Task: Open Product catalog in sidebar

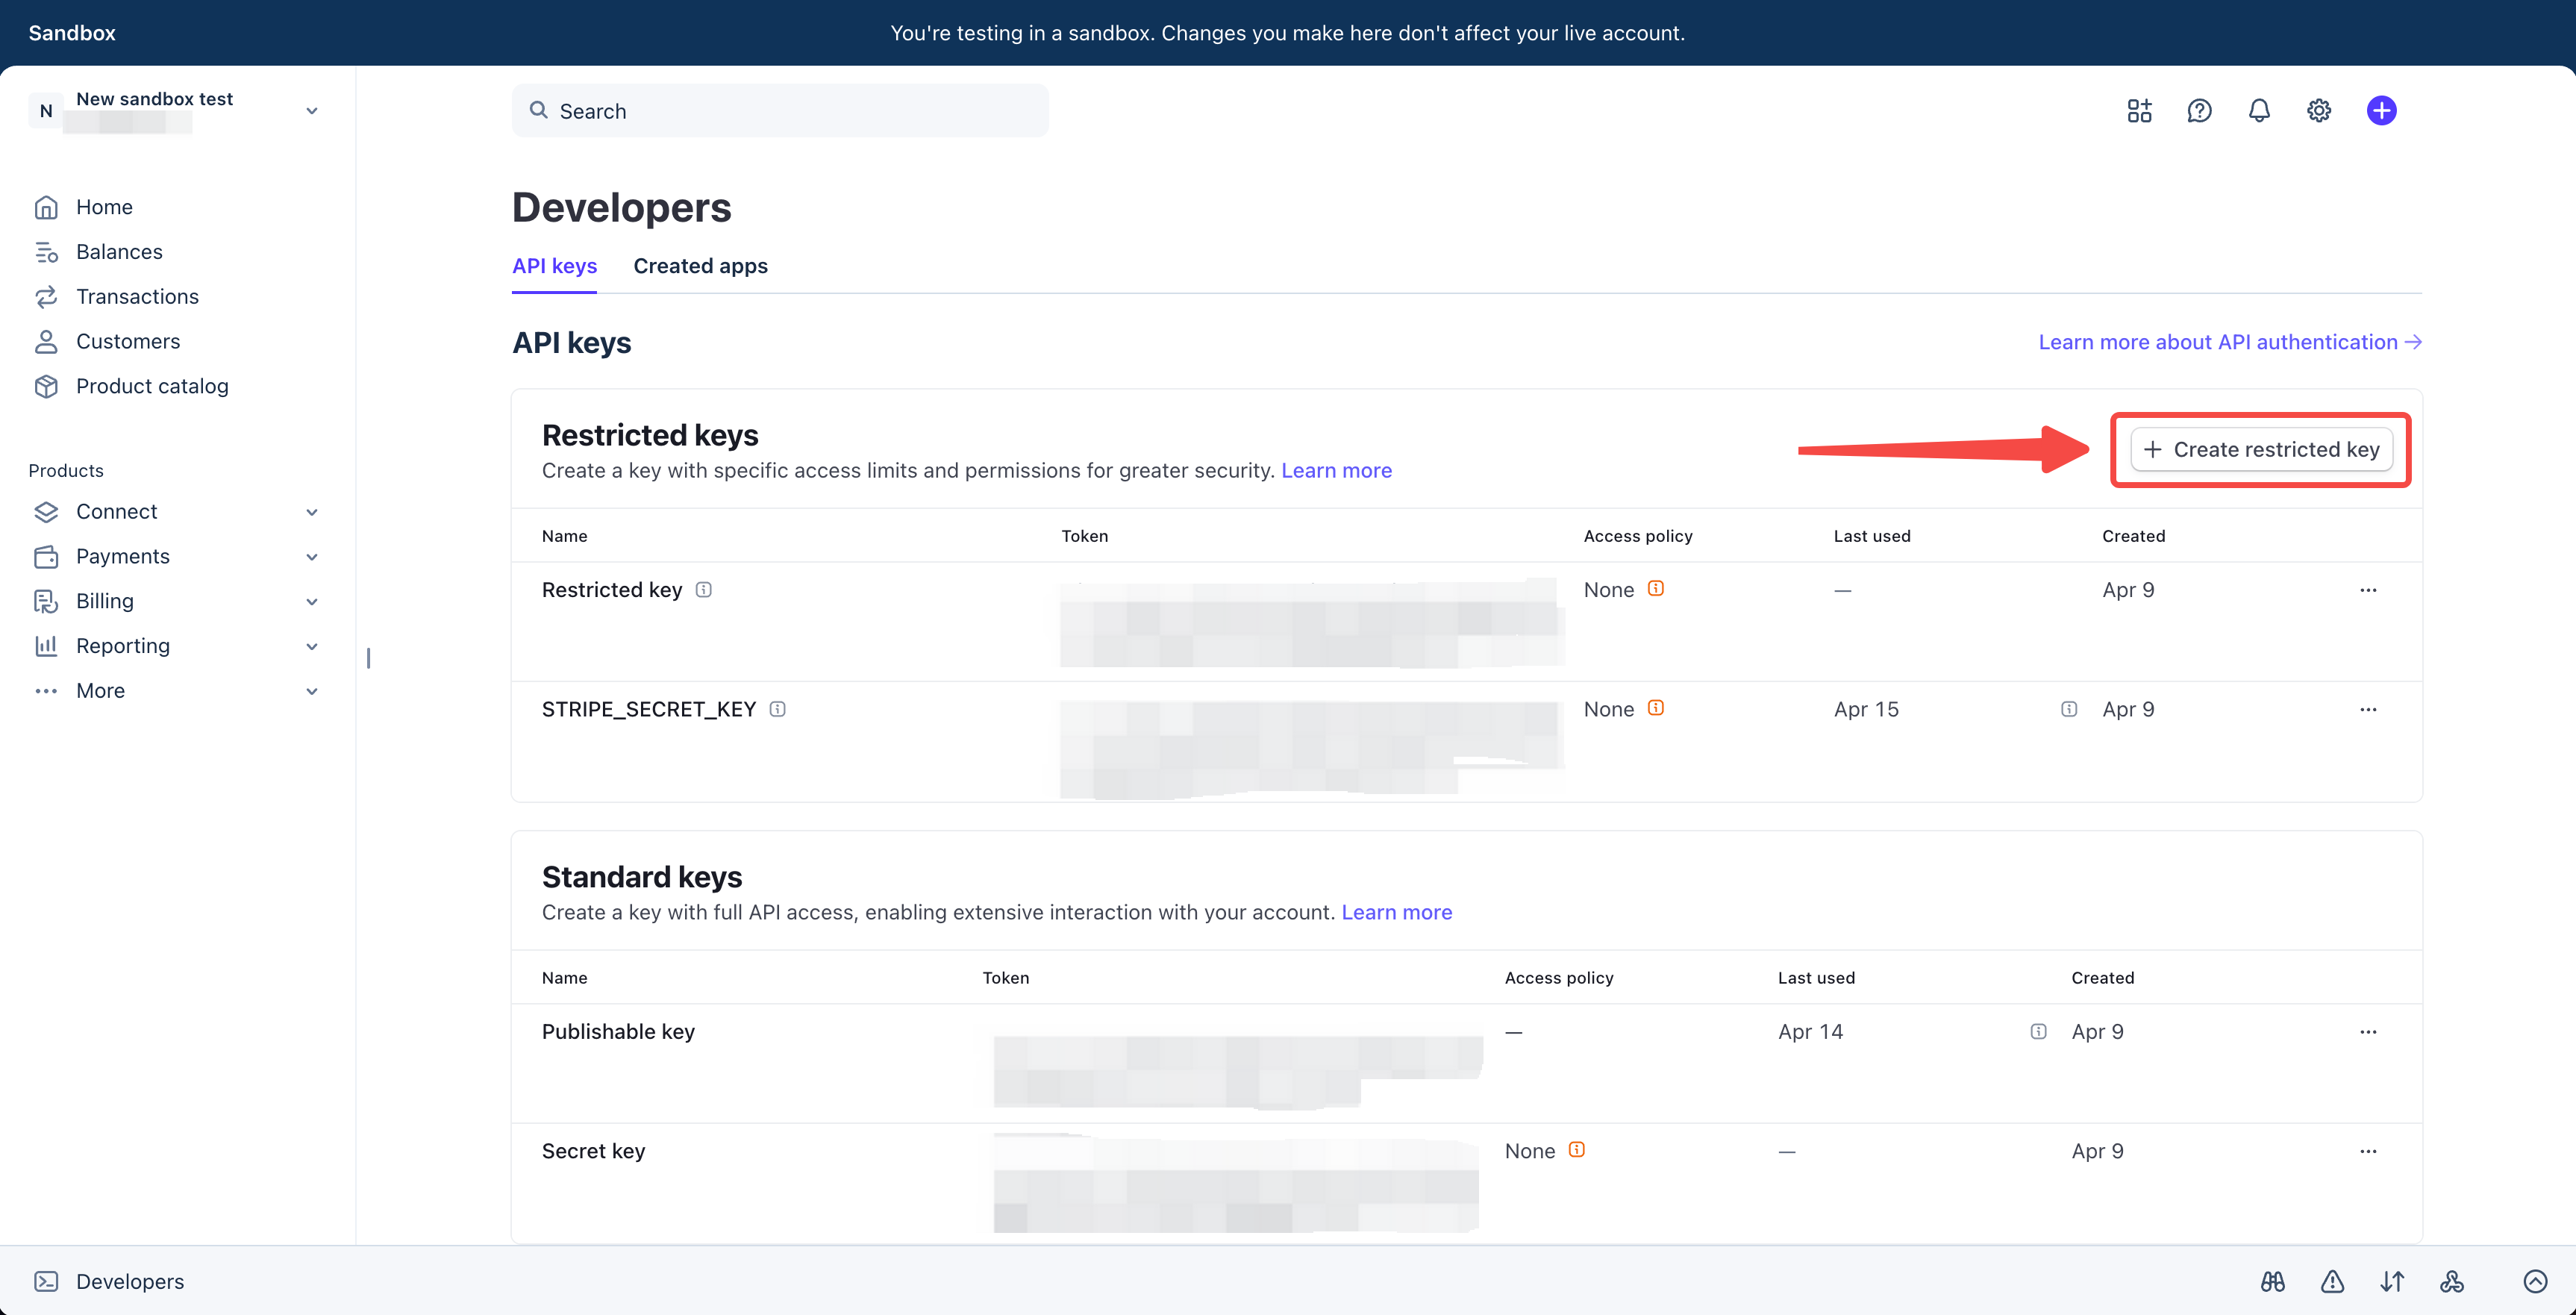Action: [x=152, y=386]
